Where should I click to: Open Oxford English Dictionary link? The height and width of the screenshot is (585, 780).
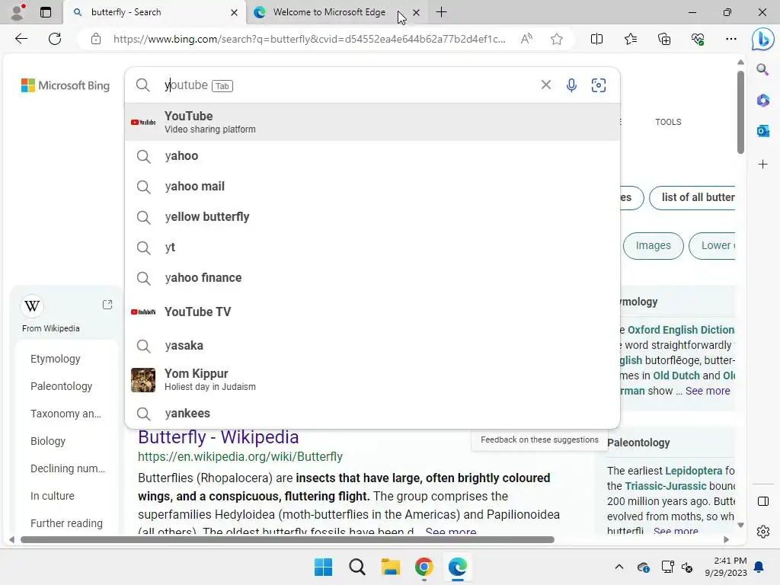point(680,330)
